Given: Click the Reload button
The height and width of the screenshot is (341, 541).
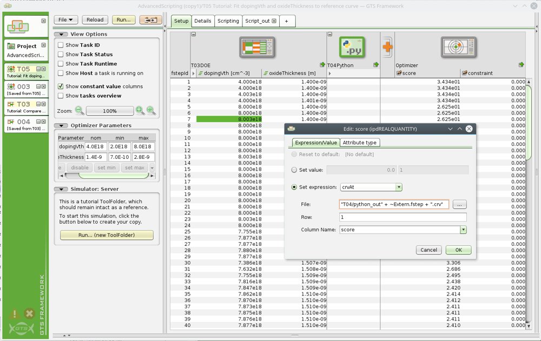Looking at the screenshot, I should click(x=95, y=19).
